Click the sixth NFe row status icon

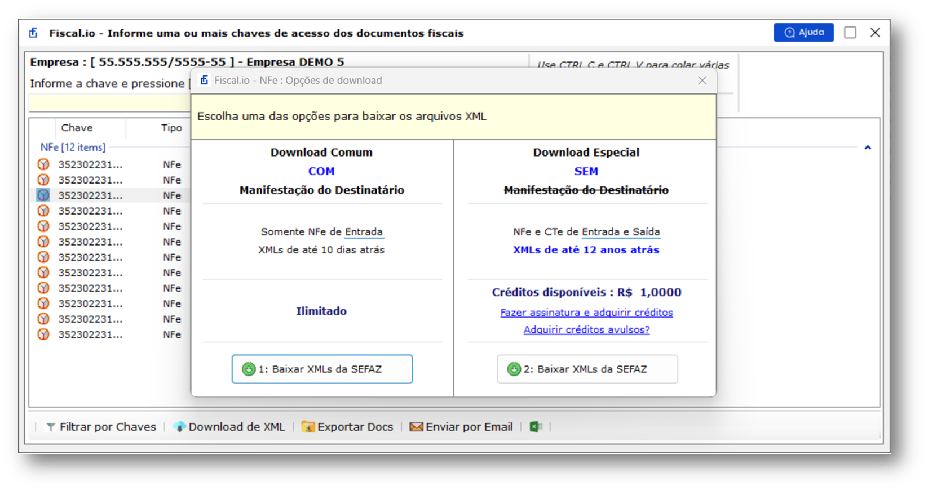(x=43, y=242)
